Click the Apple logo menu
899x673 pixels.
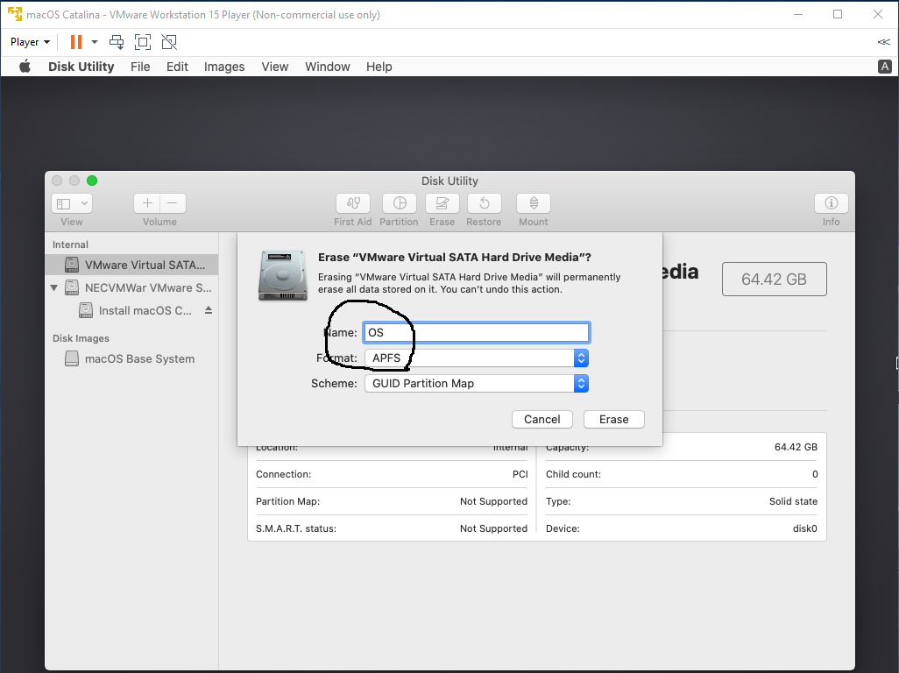pyautogui.click(x=25, y=67)
